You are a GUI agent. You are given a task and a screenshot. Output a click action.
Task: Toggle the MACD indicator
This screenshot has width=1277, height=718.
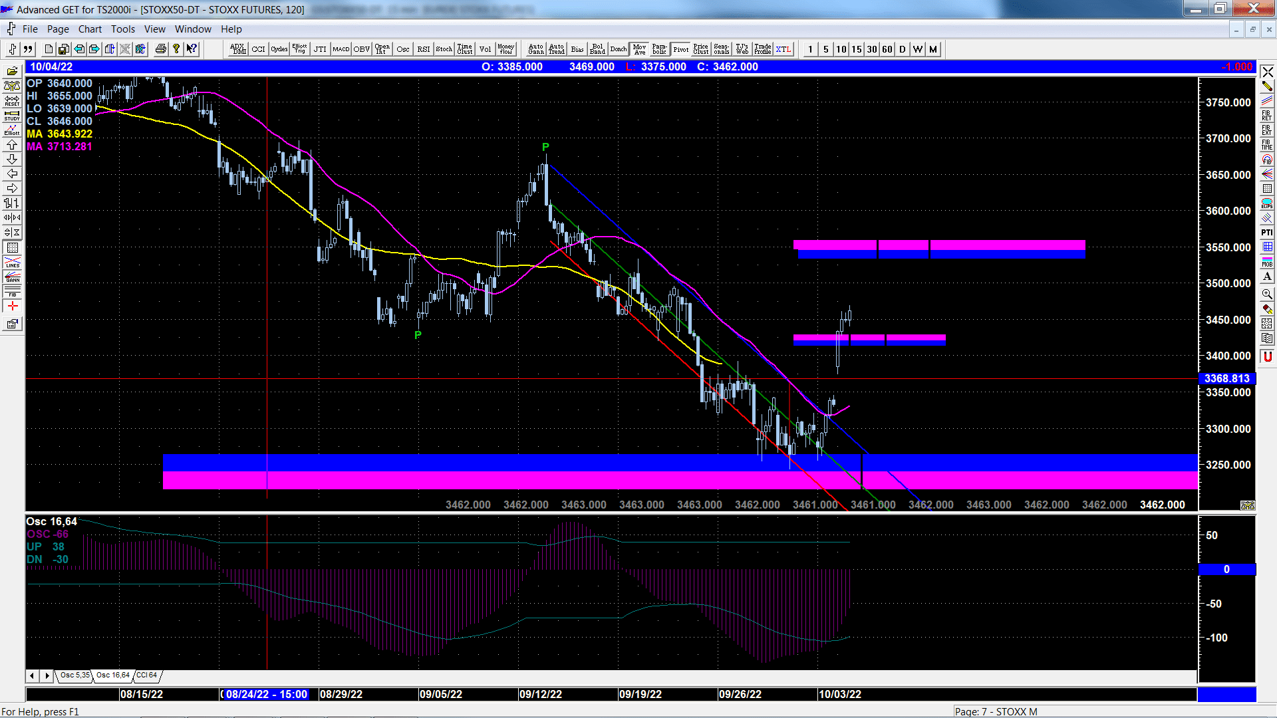click(341, 49)
